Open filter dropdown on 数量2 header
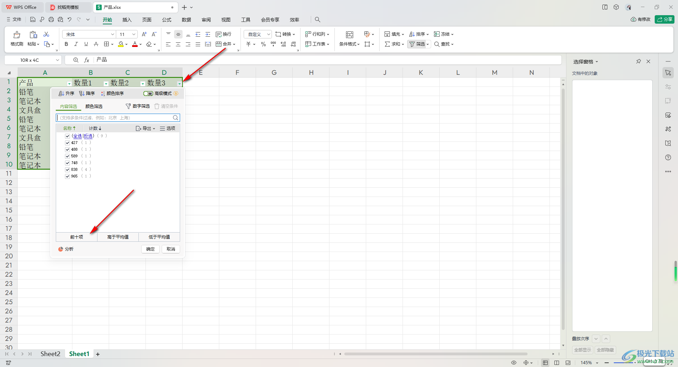Image resolution: width=678 pixels, height=367 pixels. pyautogui.click(x=143, y=84)
